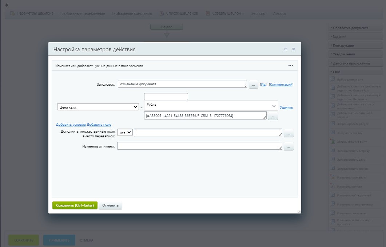Click the Список шаблонов toolbar icon
Viewport: 386px width, 247px height.
click(x=161, y=13)
